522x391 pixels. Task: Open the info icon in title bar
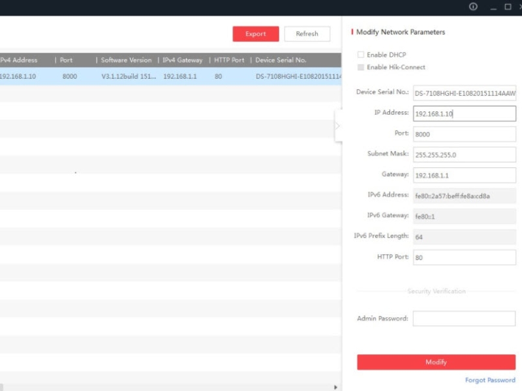tap(473, 7)
